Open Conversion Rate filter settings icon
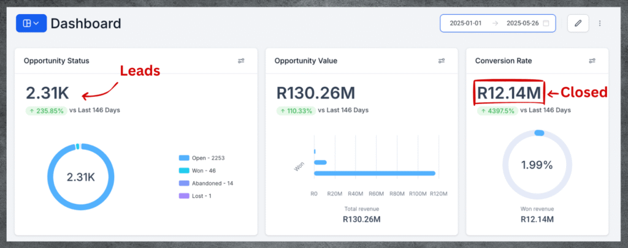628x248 pixels. click(x=592, y=61)
